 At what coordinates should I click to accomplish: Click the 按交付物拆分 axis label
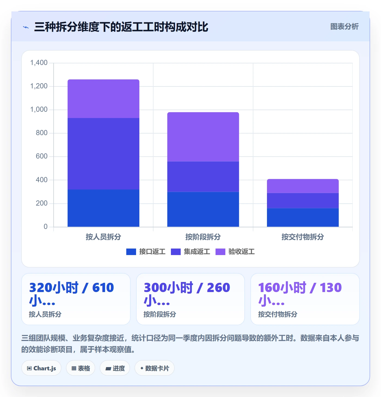coord(303,237)
